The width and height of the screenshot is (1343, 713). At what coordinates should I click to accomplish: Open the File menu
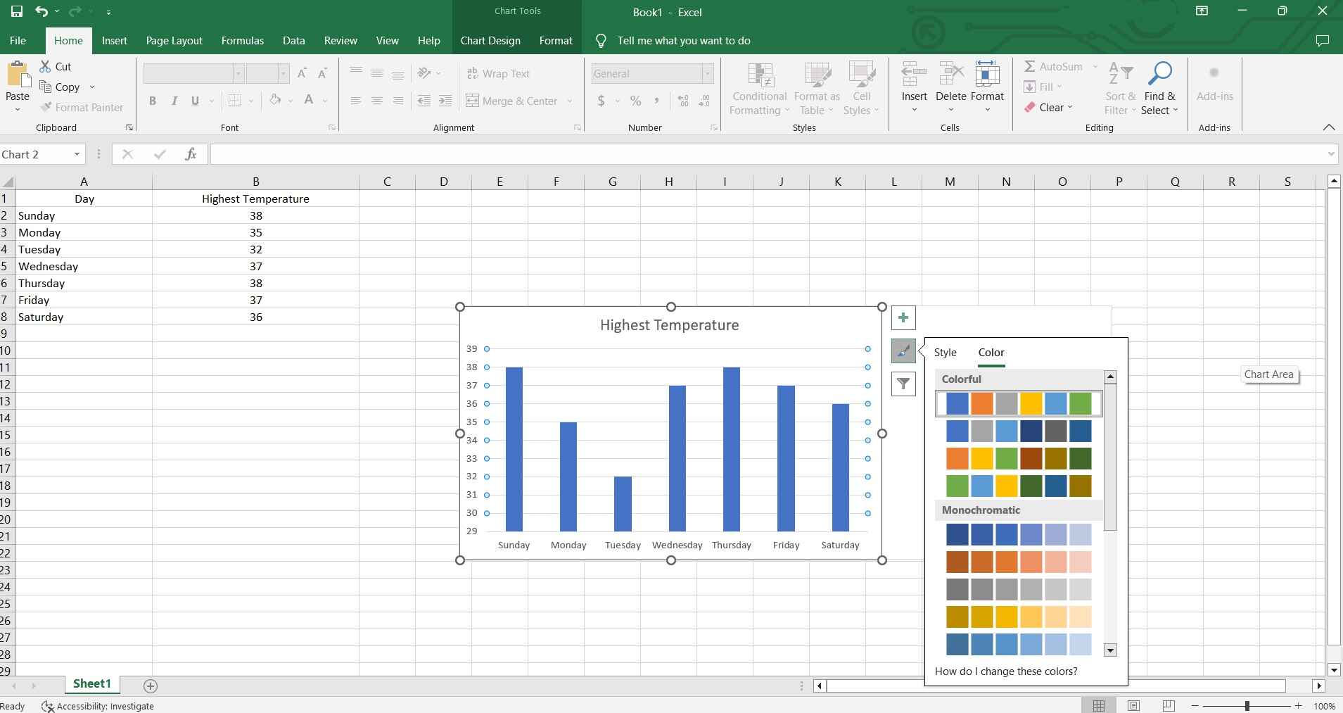pos(18,40)
